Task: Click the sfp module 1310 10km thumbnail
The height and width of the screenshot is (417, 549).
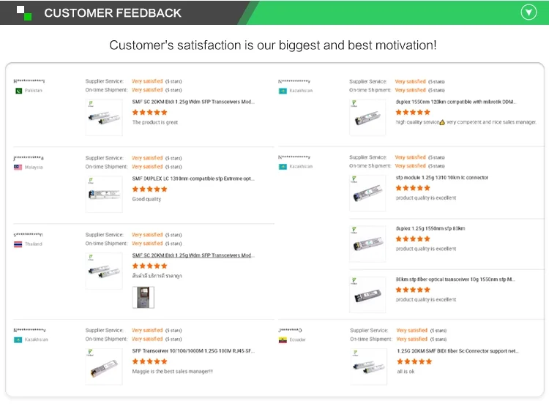Action: 367,193
